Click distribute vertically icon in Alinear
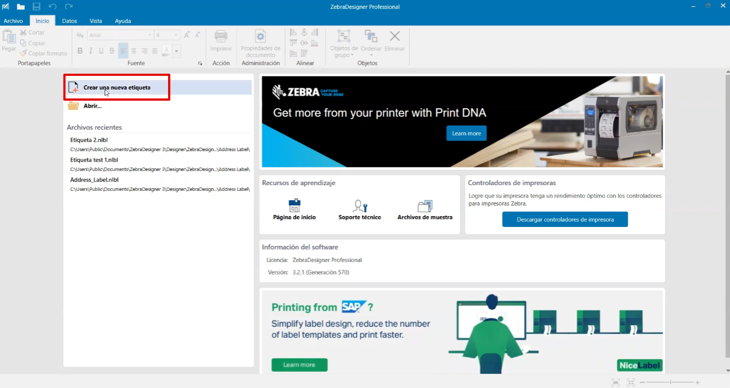Screen dimensions: 730x388 tap(304, 53)
